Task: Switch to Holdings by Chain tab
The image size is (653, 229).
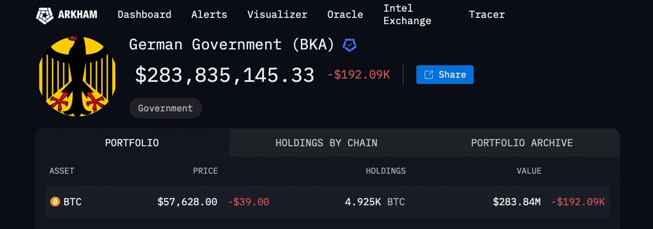Action: click(x=326, y=143)
